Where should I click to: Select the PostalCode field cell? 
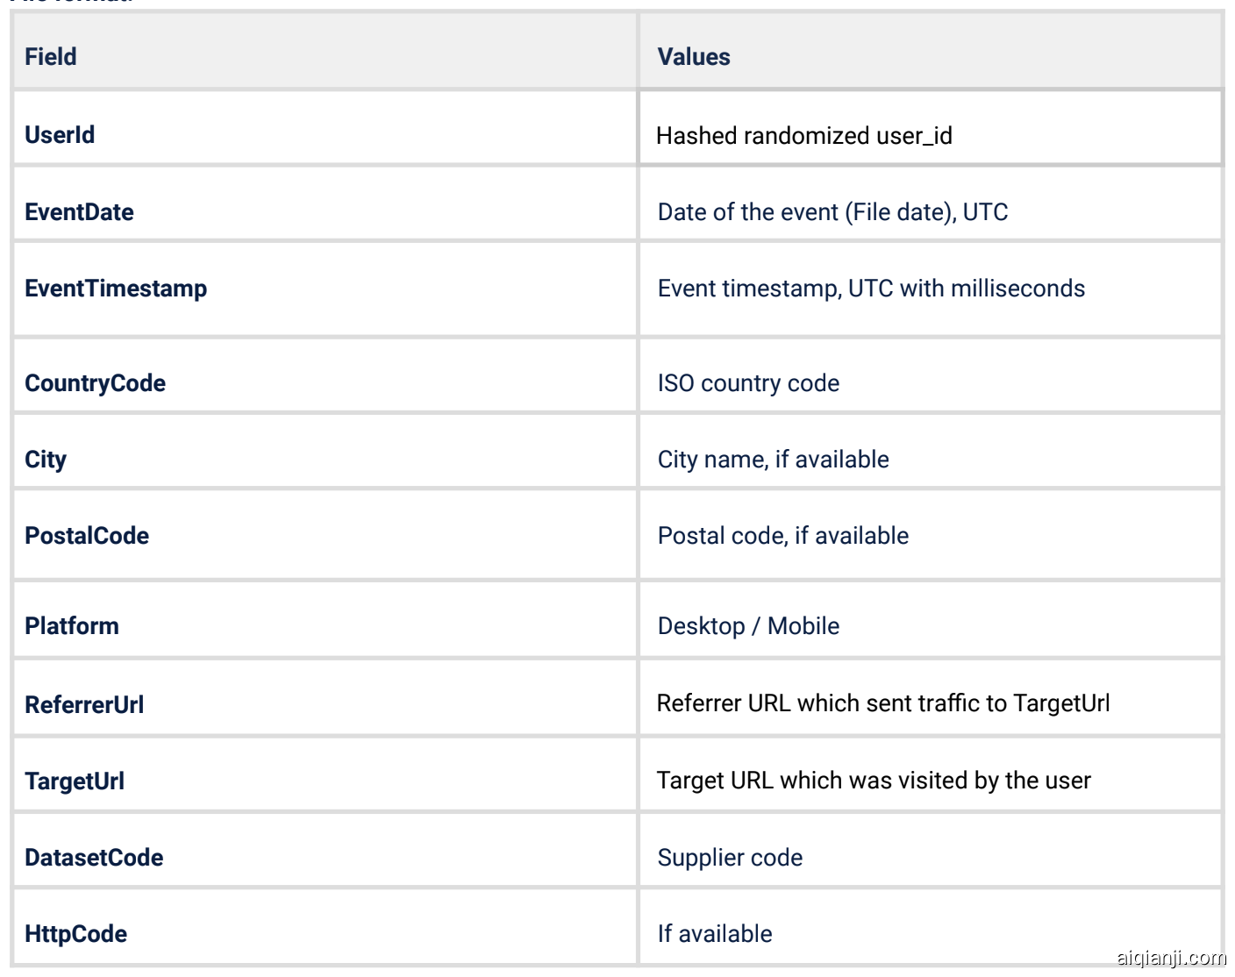click(87, 536)
